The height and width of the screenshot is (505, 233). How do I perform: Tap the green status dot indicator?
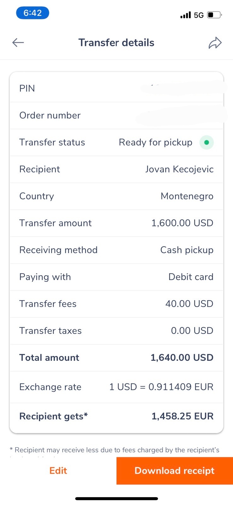(206, 142)
